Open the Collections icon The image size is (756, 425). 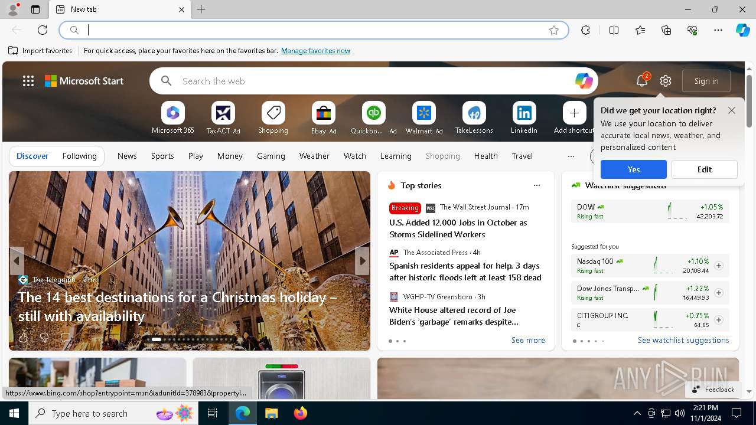(x=666, y=30)
